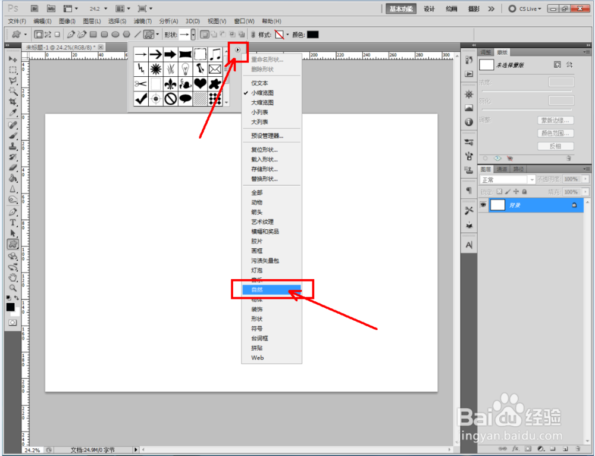
Task: Hide the 背景 layer visibility eye
Action: 483,205
